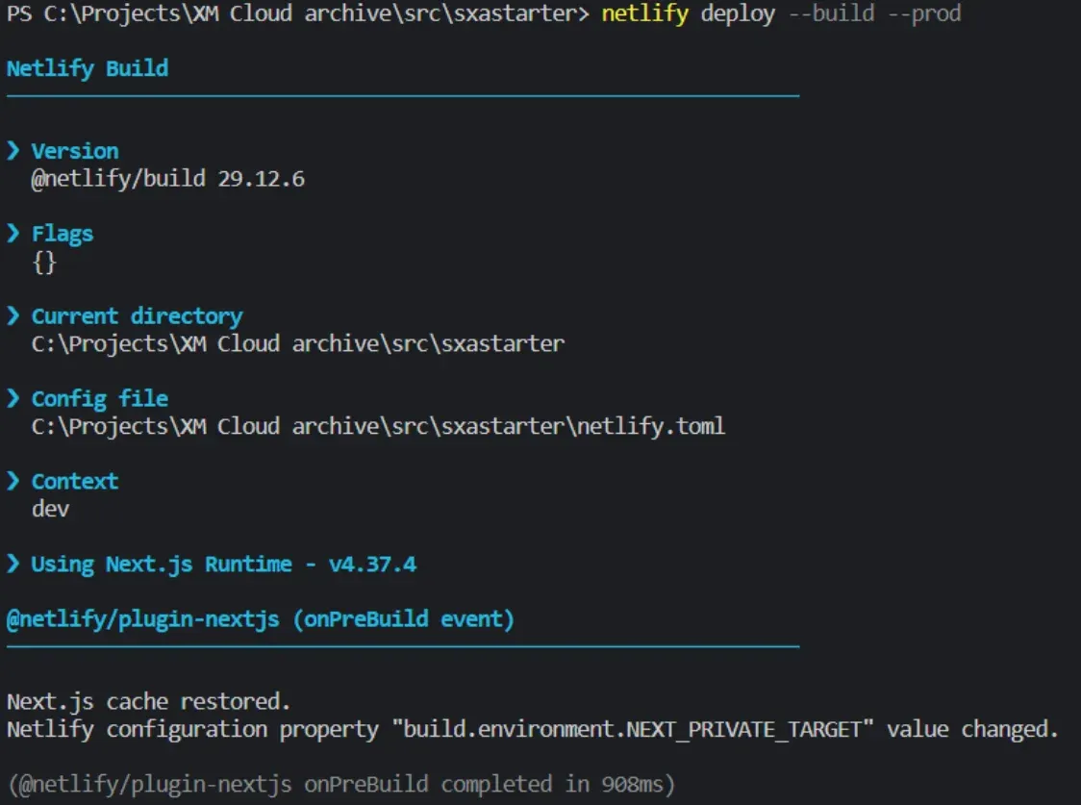1081x805 pixels.
Task: Click the 'Next.js cache restored.' line
Action: [149, 702]
